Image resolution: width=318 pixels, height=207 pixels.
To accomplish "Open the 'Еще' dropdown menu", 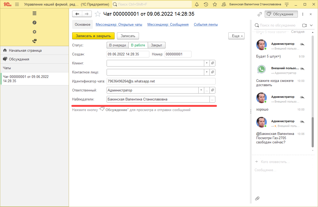I will pos(236,36).
